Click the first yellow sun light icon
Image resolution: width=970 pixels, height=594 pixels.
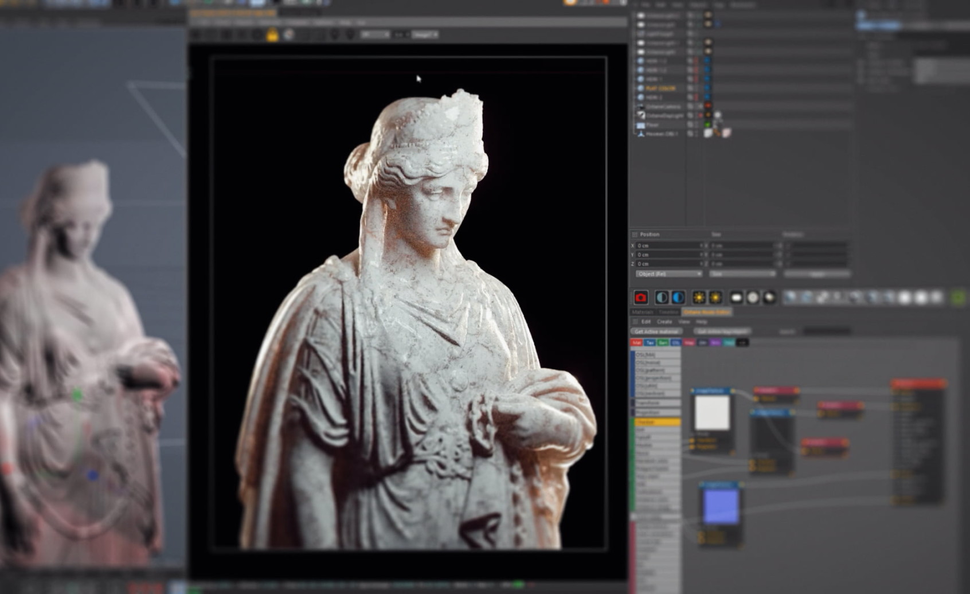click(x=698, y=297)
